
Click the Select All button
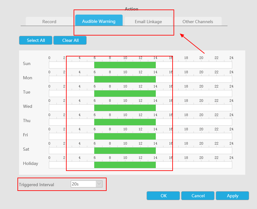[36, 40]
